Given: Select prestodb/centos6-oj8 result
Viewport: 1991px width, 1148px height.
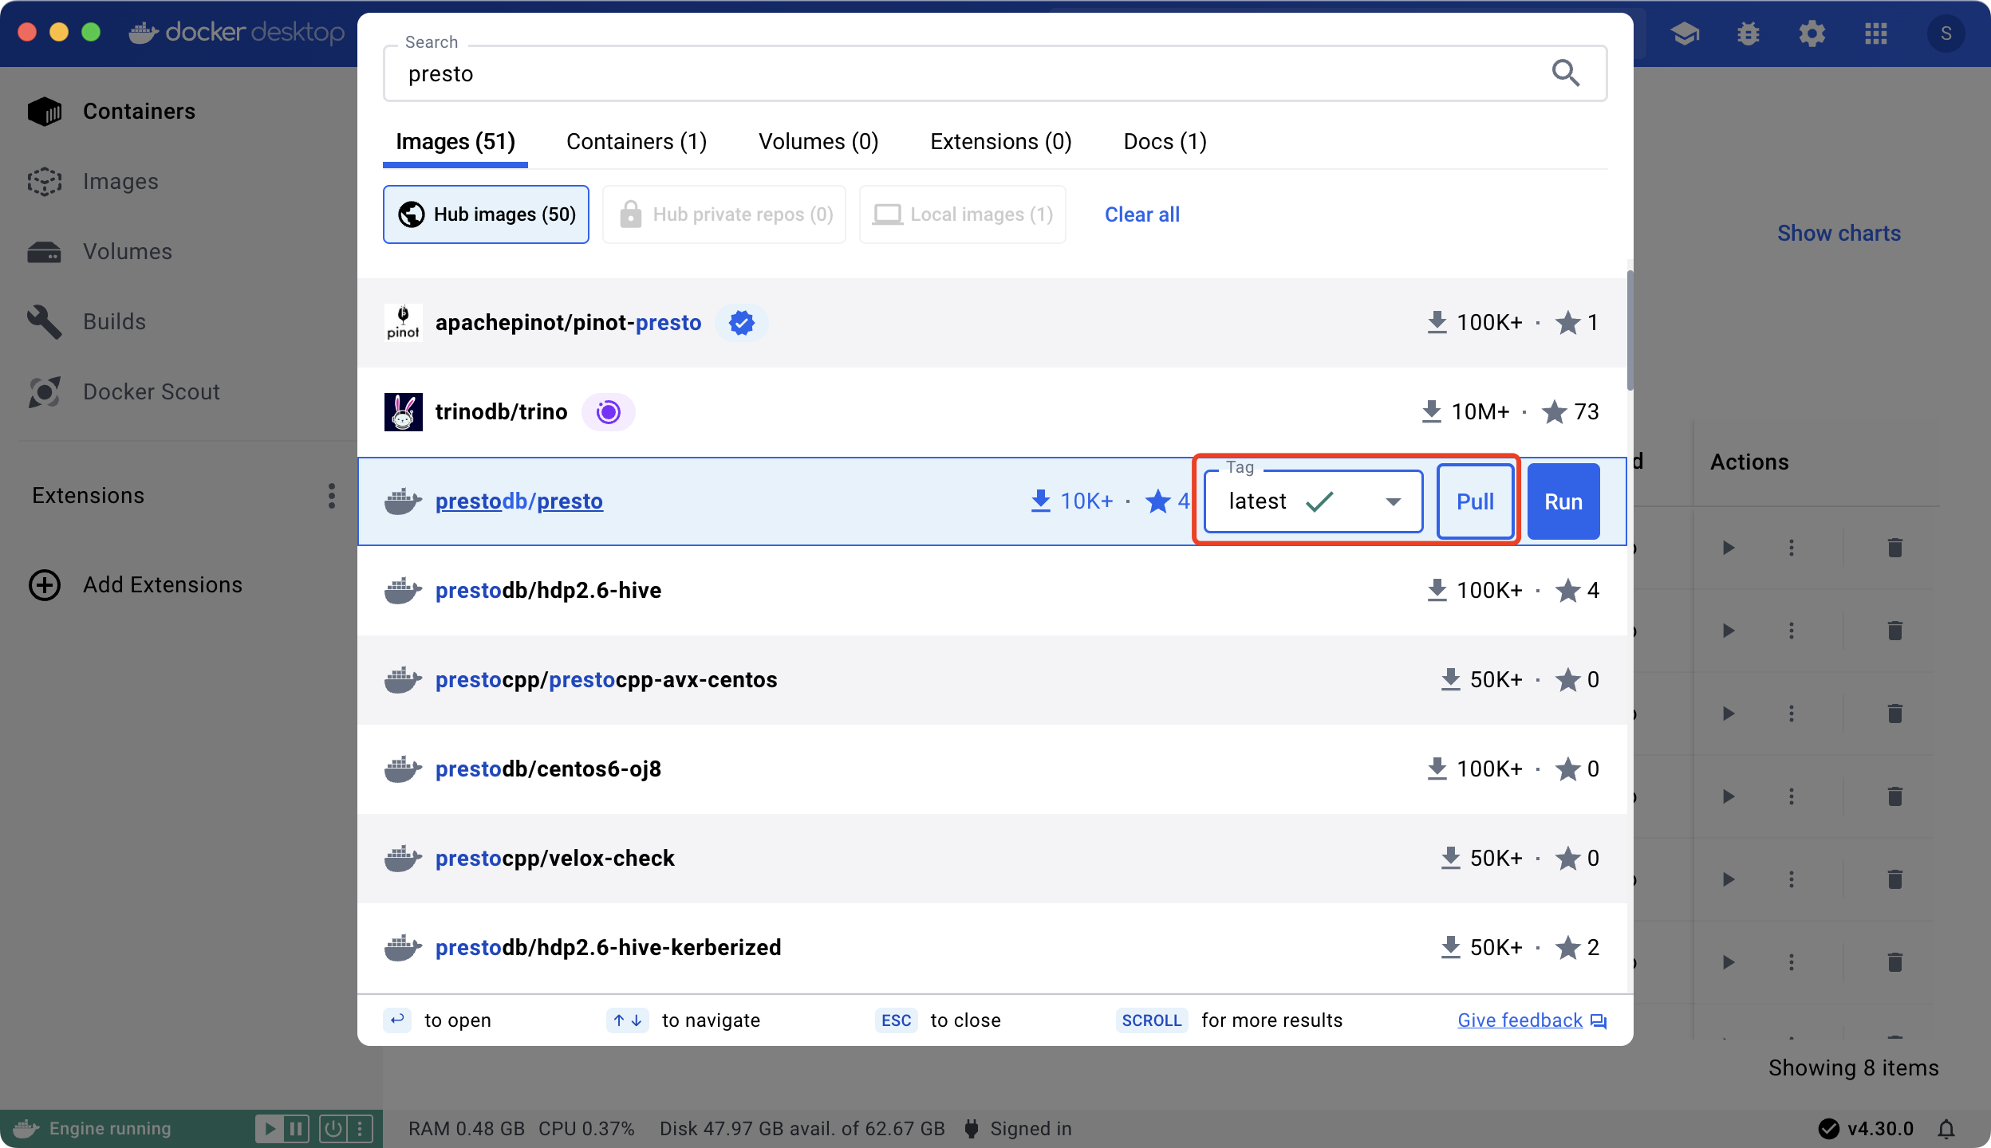Looking at the screenshot, I should (x=992, y=769).
